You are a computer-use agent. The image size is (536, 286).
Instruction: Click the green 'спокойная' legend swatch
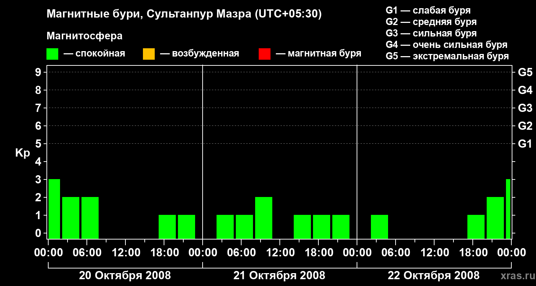click(53, 54)
